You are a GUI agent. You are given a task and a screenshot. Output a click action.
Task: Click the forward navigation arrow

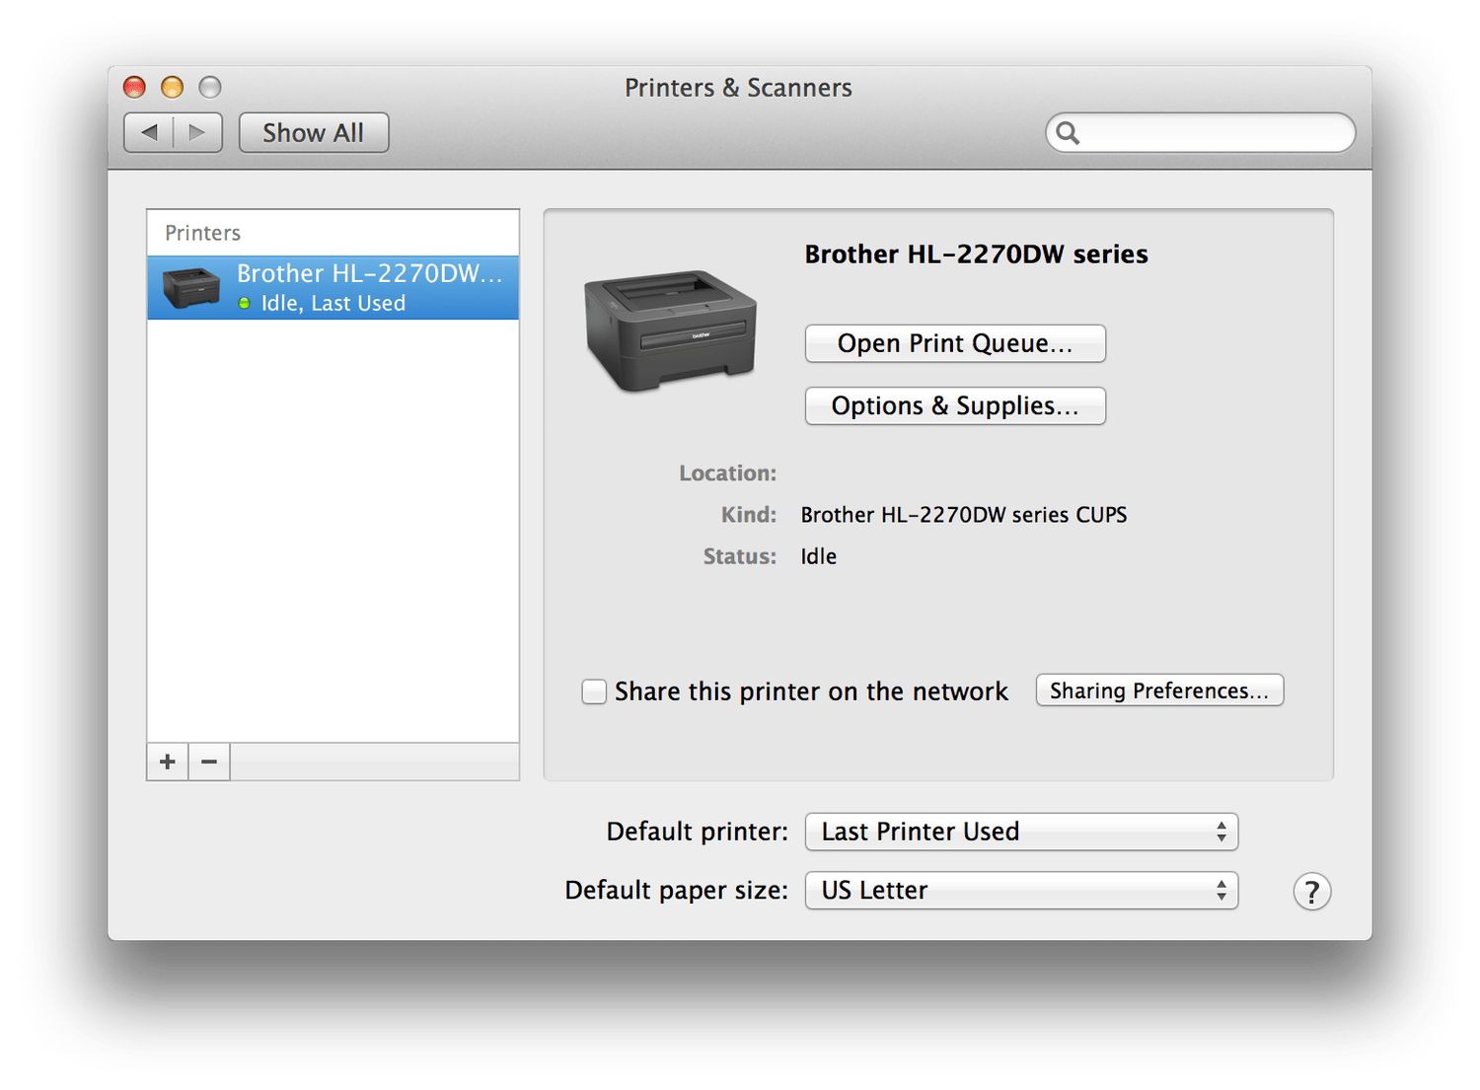click(197, 132)
